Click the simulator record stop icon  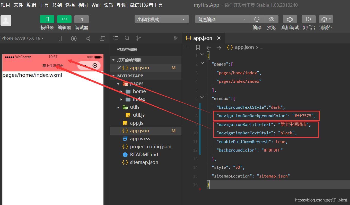click(x=74, y=39)
